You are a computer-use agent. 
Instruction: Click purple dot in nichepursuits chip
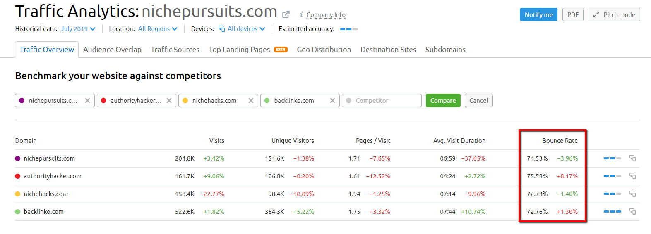tap(22, 100)
